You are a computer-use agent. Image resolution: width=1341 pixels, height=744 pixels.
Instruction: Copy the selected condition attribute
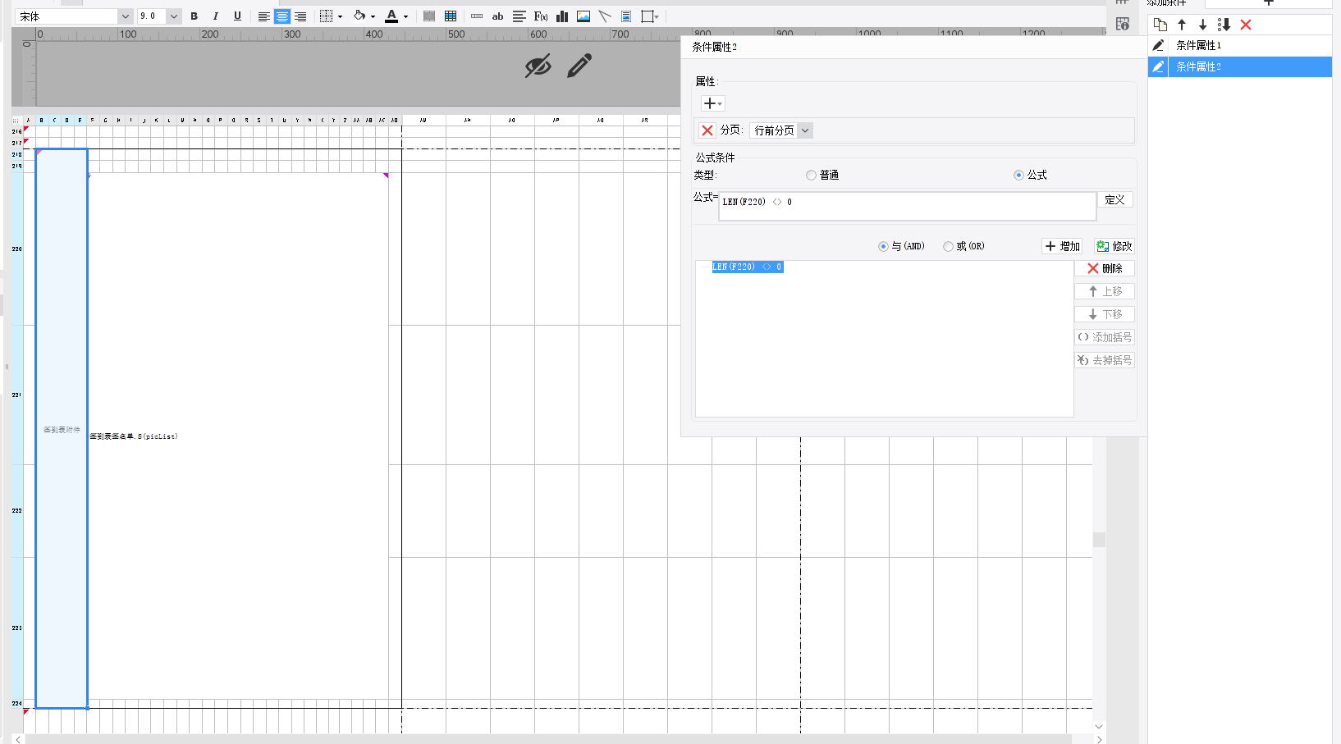(x=1160, y=25)
